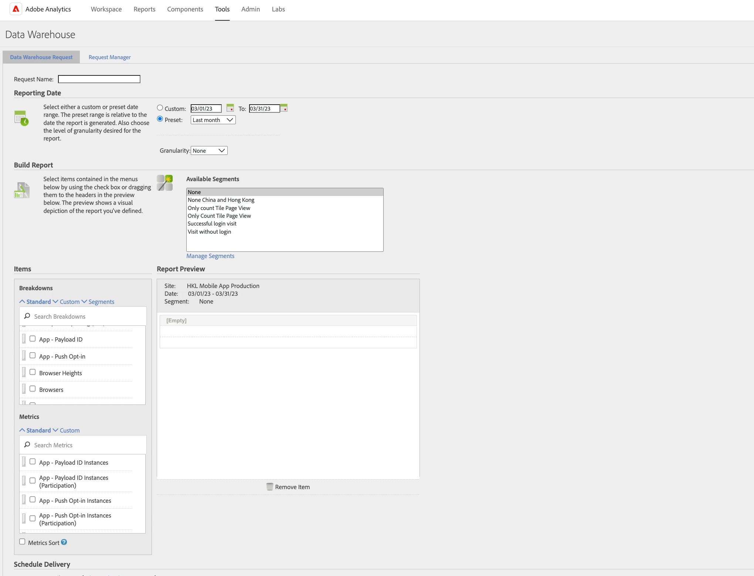This screenshot has width=754, height=576.
Task: Open the Last month preset dropdown
Action: point(213,120)
